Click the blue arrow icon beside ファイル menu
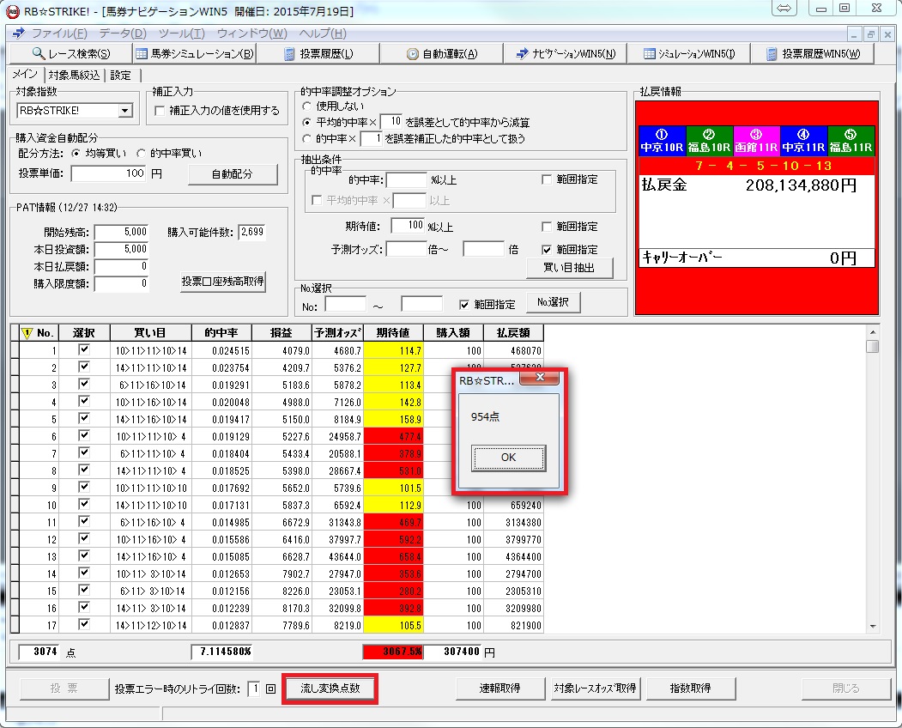Viewport: 902px width, 728px height. point(18,33)
